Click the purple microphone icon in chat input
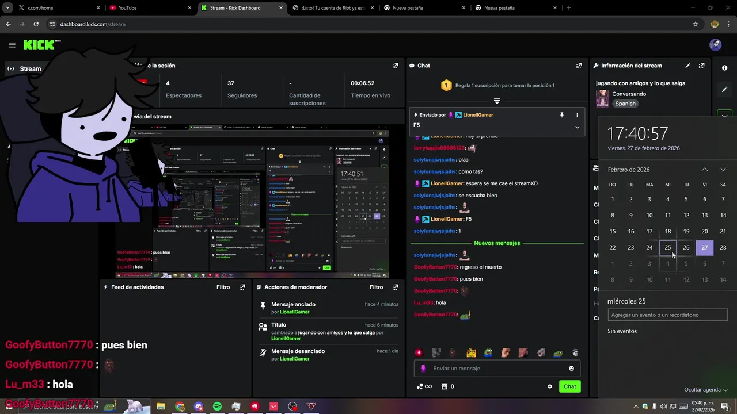The height and width of the screenshot is (414, 737). pos(423,369)
